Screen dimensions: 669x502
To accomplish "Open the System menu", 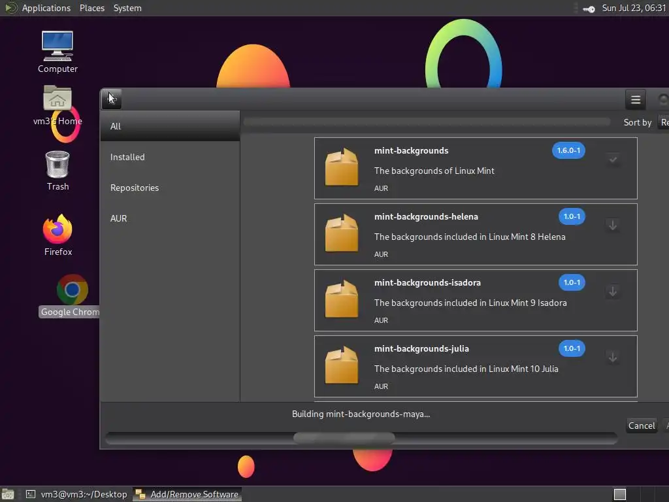I will click(x=127, y=8).
